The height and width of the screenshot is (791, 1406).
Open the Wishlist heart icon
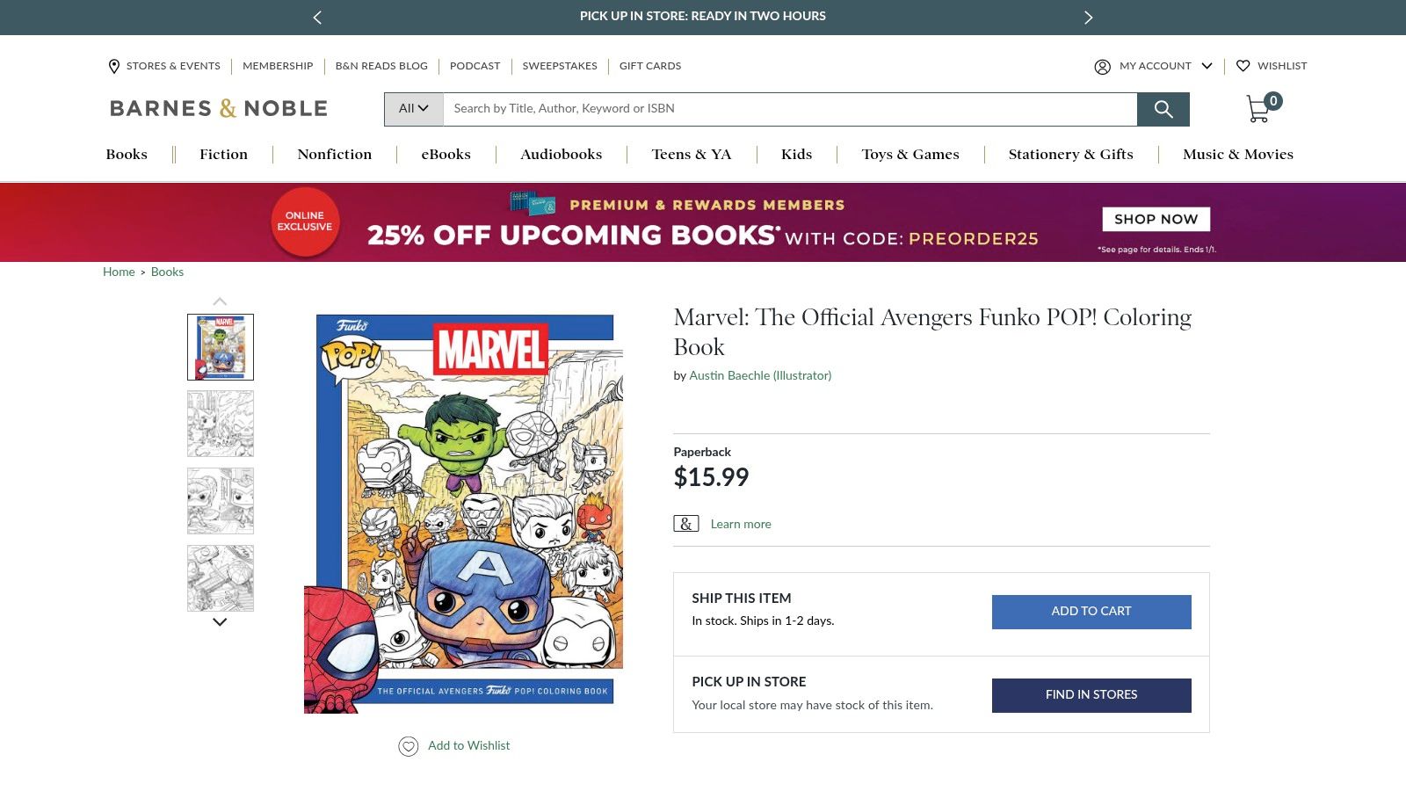point(1243,66)
